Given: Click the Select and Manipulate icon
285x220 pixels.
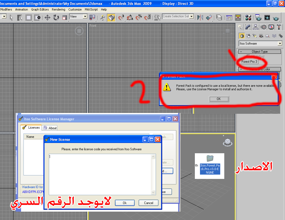Looking at the screenshot, I should click(x=103, y=18).
